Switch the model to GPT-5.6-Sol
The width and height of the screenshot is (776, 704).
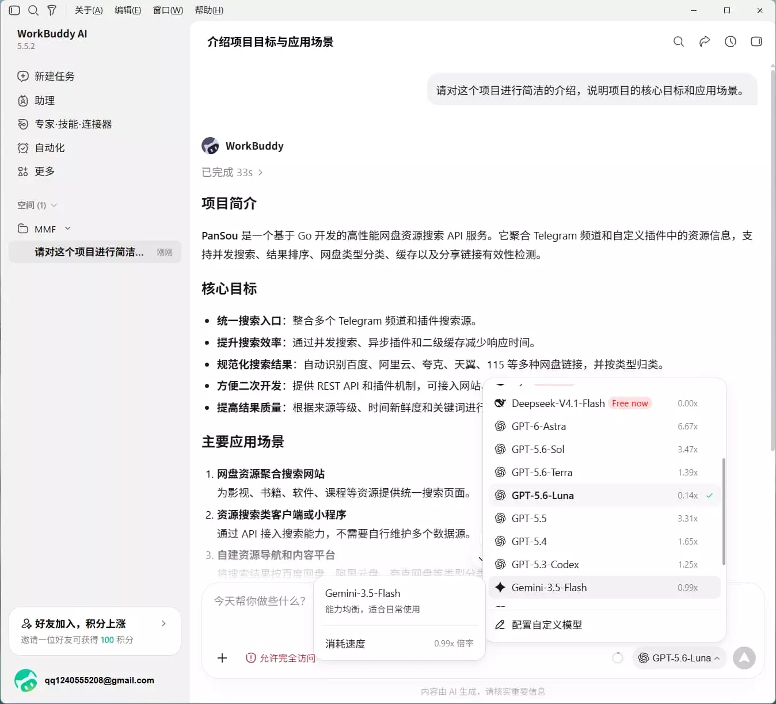pos(604,450)
